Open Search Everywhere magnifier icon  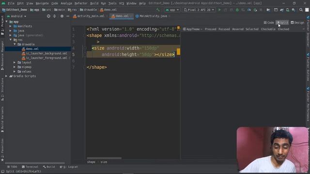(x=301, y=10)
